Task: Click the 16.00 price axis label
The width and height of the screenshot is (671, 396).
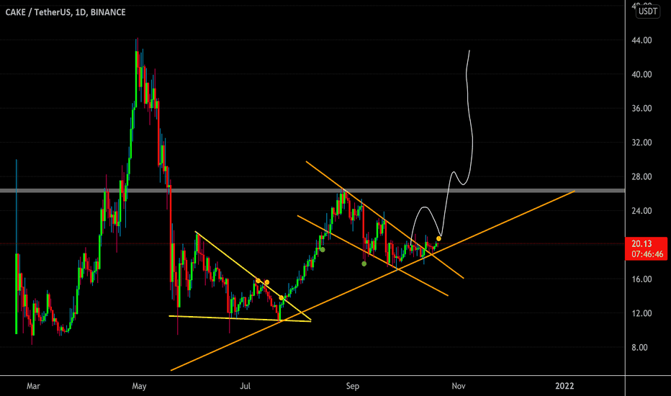Action: point(641,279)
